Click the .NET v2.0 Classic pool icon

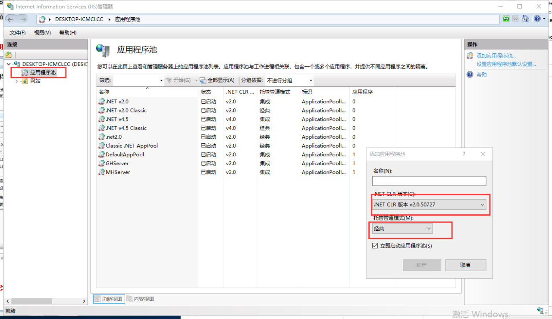click(x=102, y=110)
